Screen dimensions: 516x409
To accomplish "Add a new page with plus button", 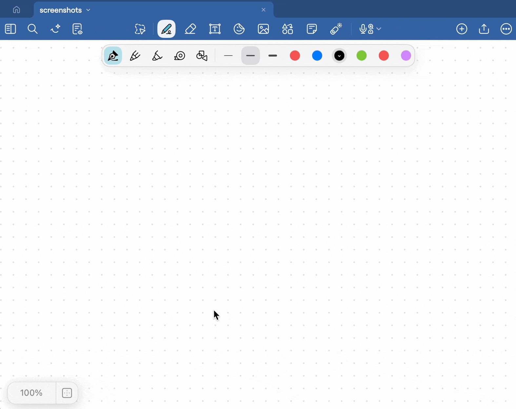I will click(x=462, y=29).
